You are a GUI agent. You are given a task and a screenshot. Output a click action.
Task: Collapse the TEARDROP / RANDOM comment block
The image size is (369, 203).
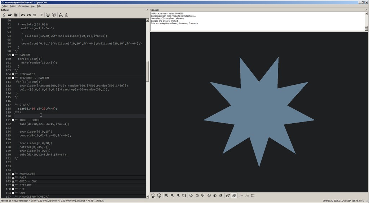coord(13,78)
